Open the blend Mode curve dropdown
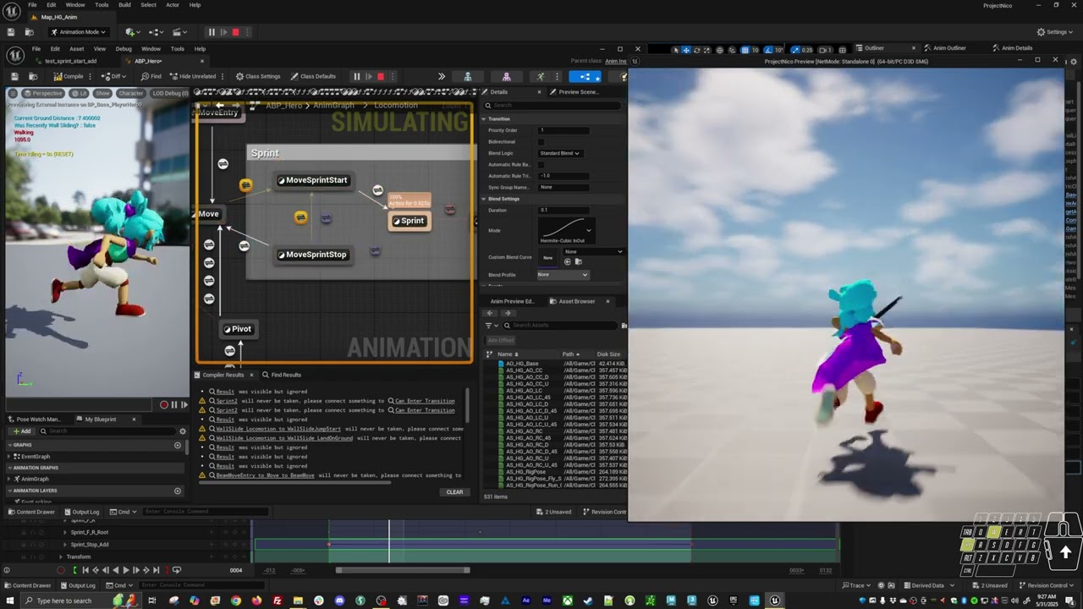 pyautogui.click(x=565, y=229)
